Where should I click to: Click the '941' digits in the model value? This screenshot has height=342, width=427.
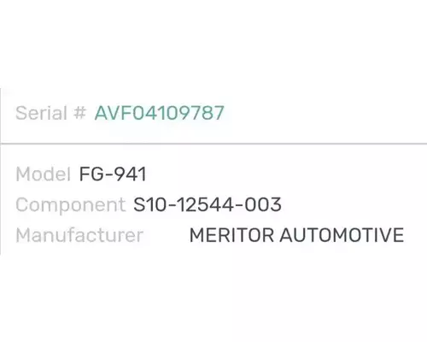[130, 174]
